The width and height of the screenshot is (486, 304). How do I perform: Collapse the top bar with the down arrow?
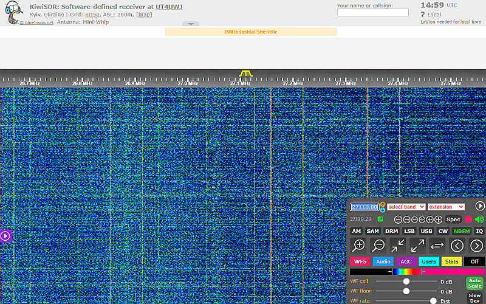[191, 24]
